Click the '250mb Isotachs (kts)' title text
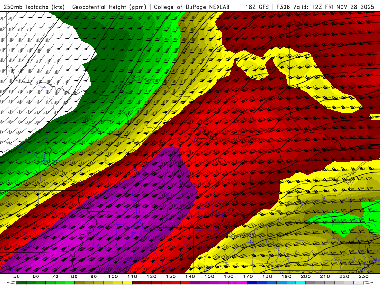This screenshot has height=285, width=380. [x=34, y=7]
